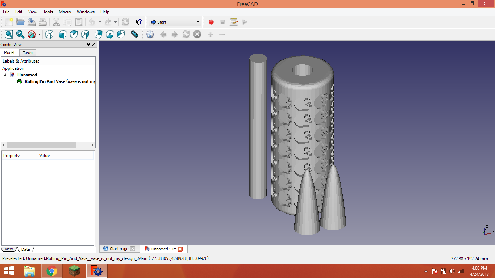The width and height of the screenshot is (495, 278).
Task: Open the Undo history dropdown arrow
Action: [100, 22]
